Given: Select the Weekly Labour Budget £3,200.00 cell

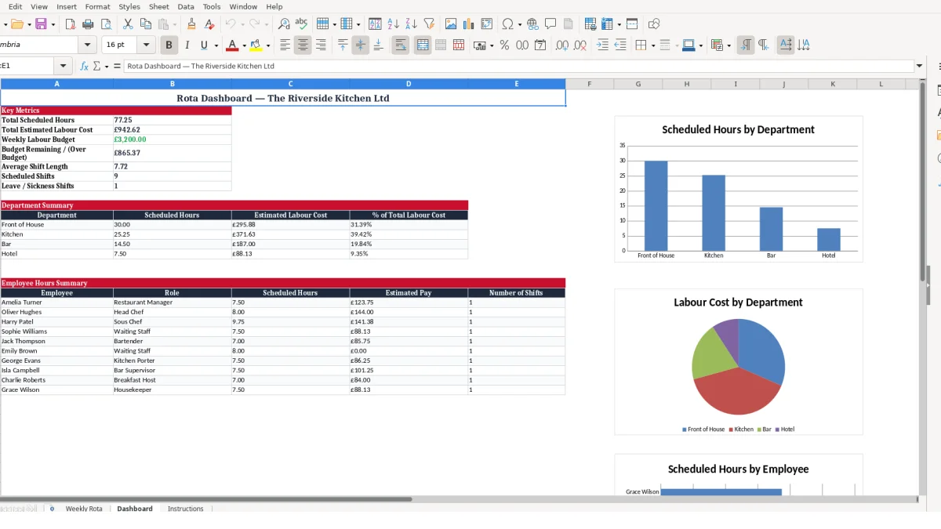Looking at the screenshot, I should 172,139.
